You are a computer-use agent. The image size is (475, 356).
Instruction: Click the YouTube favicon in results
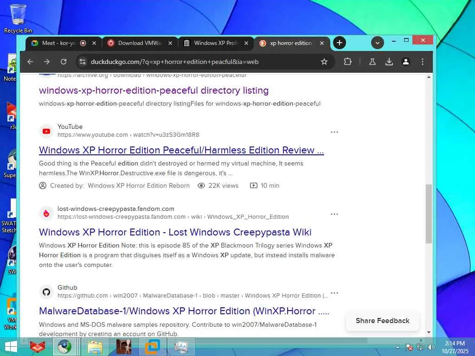(x=46, y=131)
